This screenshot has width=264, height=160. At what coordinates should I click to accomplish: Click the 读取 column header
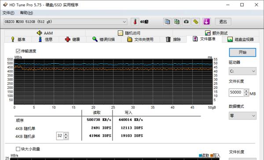97,113
